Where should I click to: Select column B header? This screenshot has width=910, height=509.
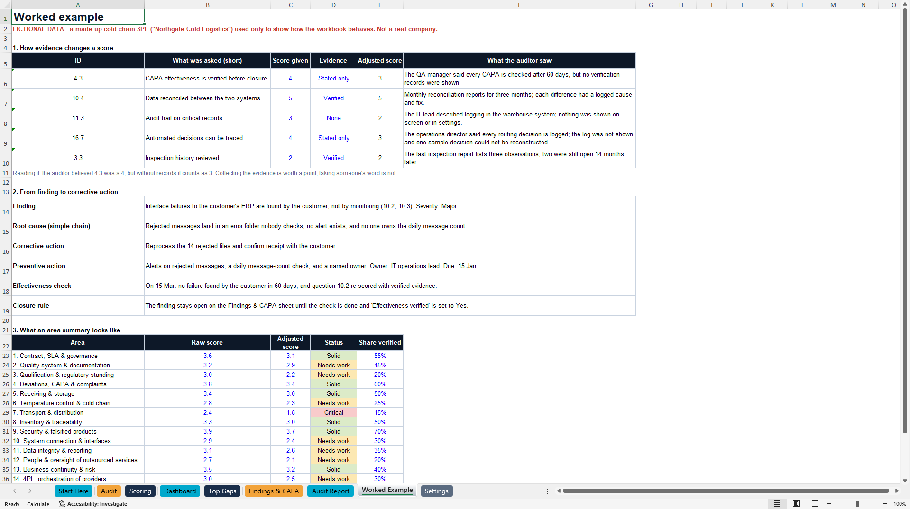coord(207,5)
